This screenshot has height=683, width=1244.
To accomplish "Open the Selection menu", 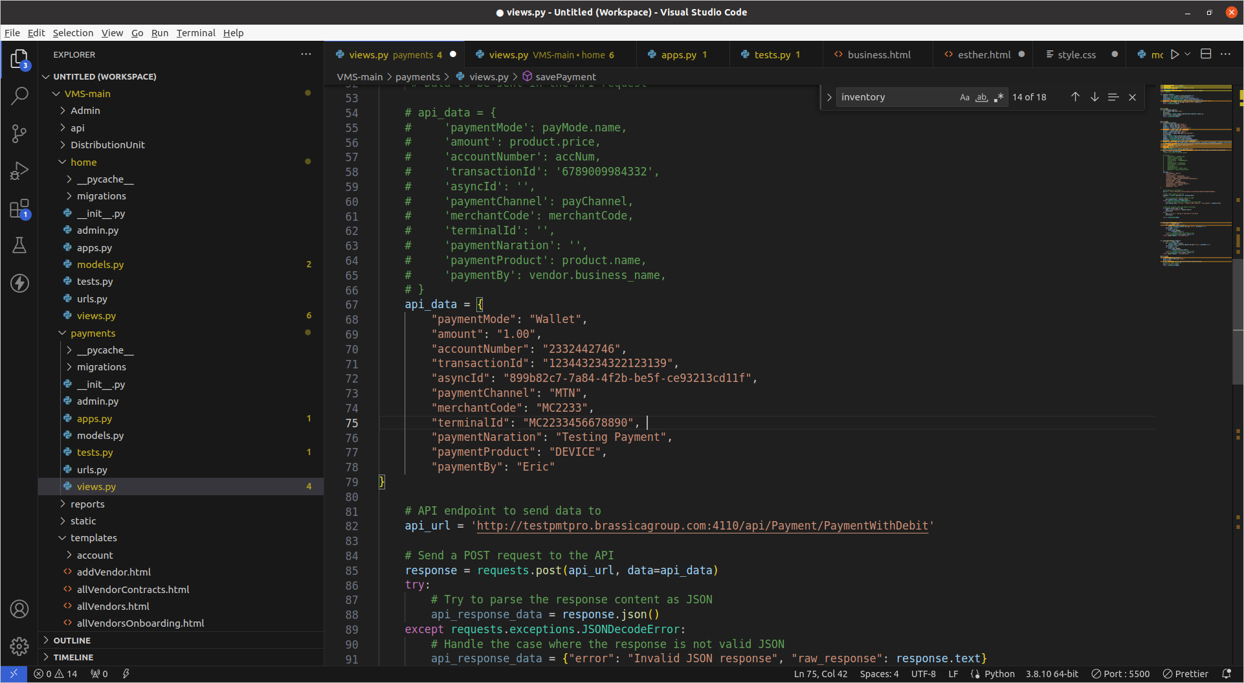I will point(73,33).
